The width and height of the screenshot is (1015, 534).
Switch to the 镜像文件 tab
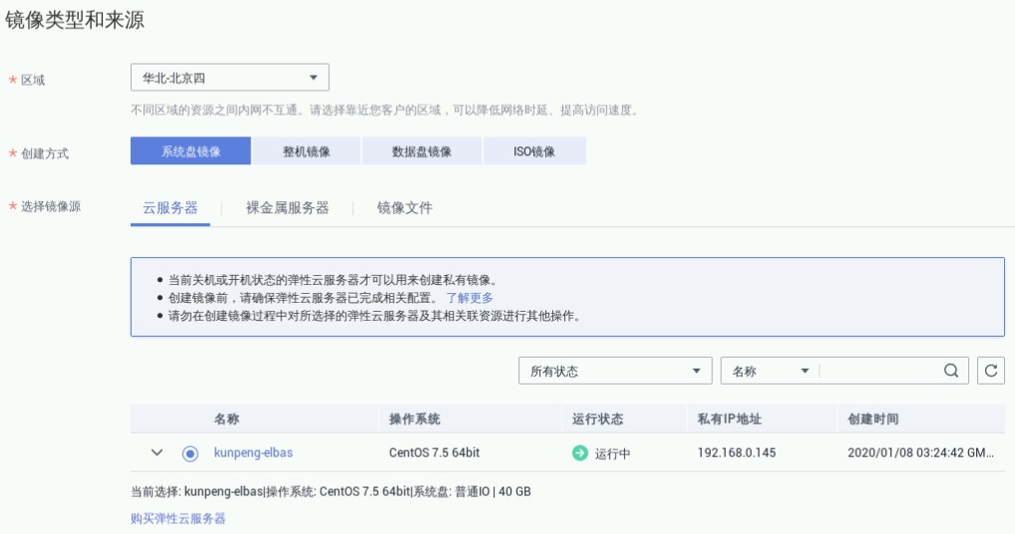[405, 208]
